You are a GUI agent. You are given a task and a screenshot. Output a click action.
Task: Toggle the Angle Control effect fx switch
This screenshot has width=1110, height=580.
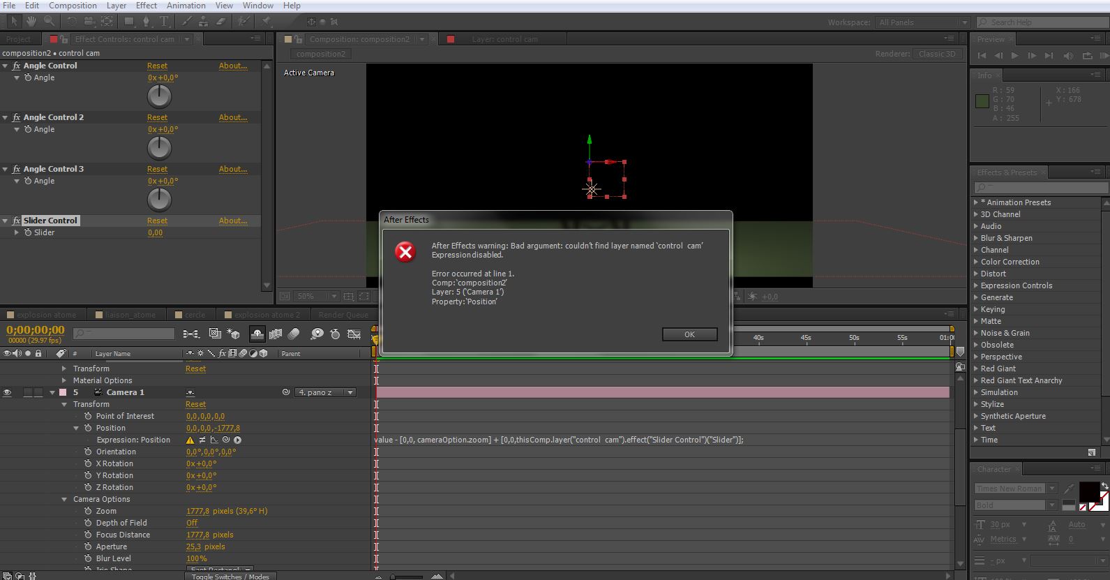point(17,66)
